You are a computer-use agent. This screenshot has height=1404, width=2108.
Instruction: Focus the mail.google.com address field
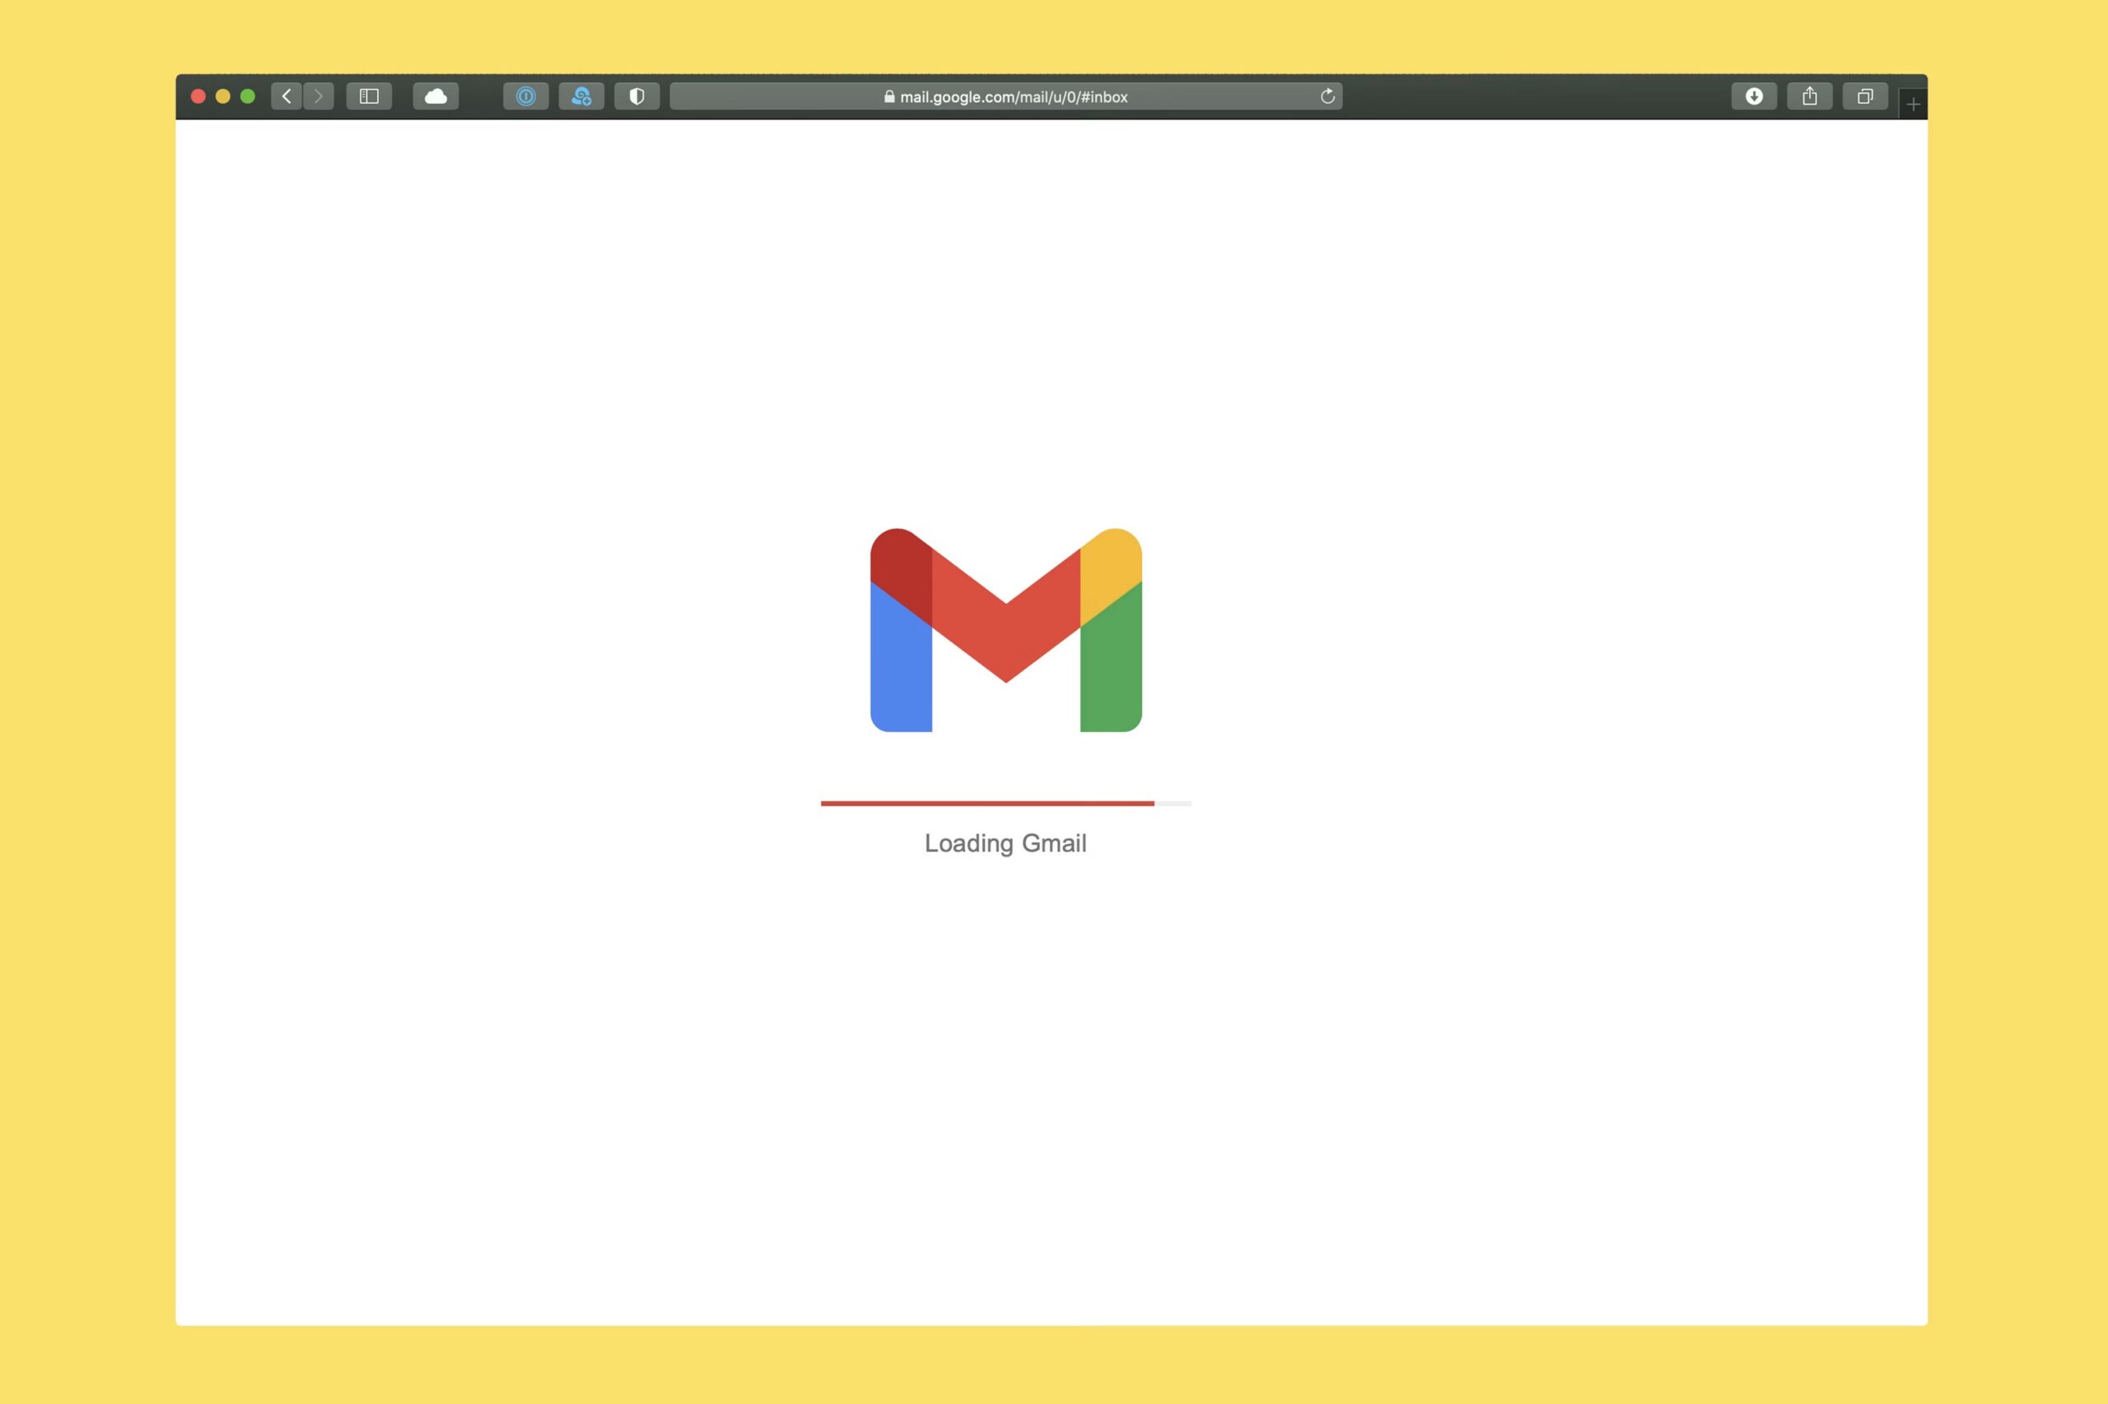click(x=1014, y=96)
